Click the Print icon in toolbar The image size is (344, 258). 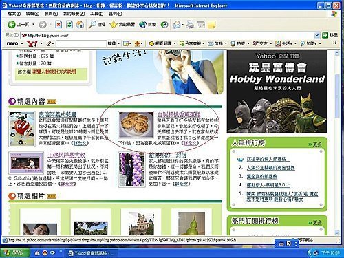pyautogui.click(x=190, y=25)
